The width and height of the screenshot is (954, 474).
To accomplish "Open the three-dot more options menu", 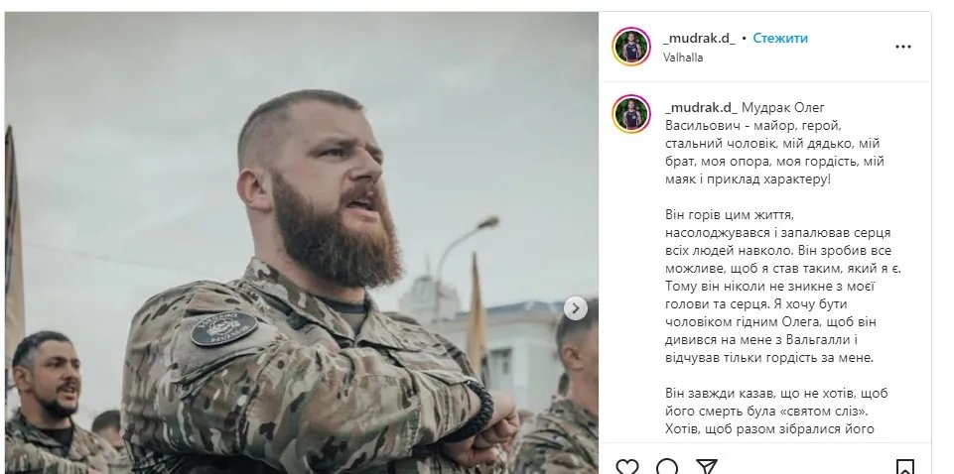I will click(903, 47).
